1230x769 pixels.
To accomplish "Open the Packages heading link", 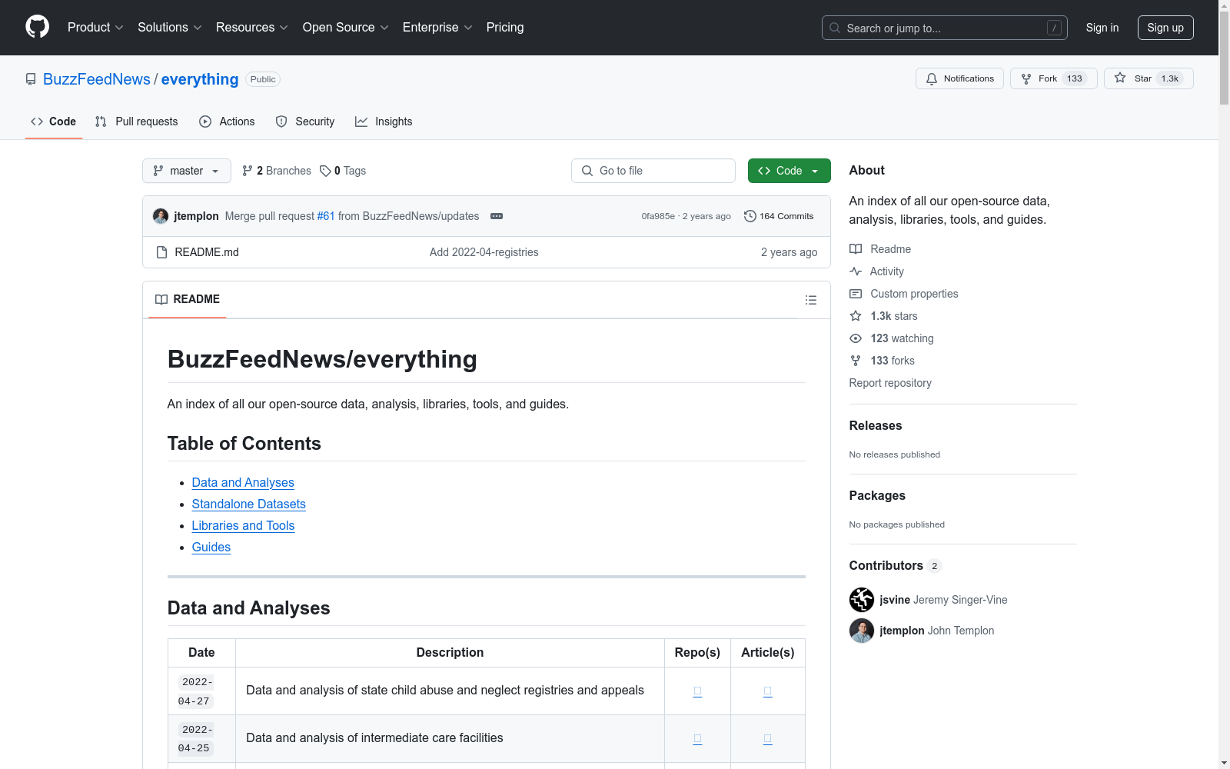I will click(x=877, y=495).
